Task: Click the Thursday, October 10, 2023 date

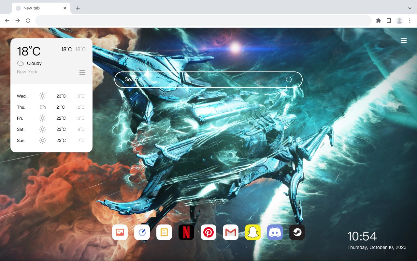Action: coord(377,247)
